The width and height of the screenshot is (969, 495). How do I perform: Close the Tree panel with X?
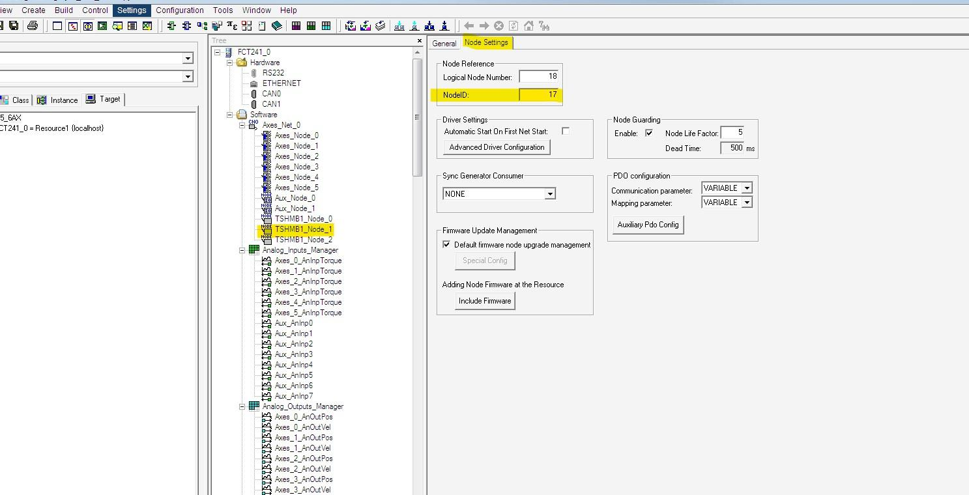[x=419, y=41]
